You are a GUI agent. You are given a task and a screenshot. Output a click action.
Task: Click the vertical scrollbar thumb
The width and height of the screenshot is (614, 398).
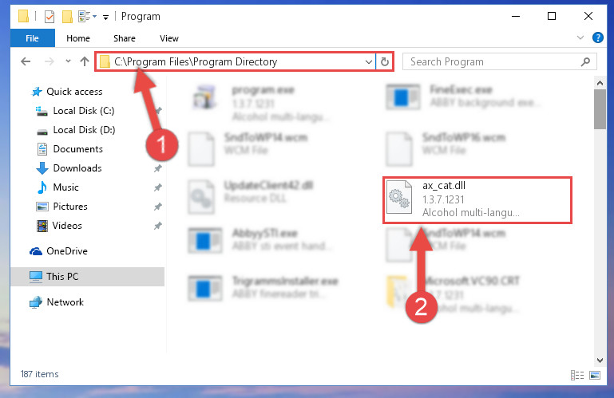pyautogui.click(x=600, y=109)
